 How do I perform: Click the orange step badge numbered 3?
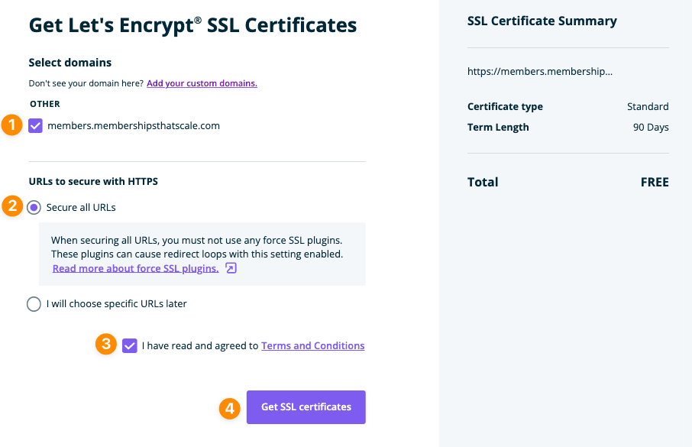105,345
